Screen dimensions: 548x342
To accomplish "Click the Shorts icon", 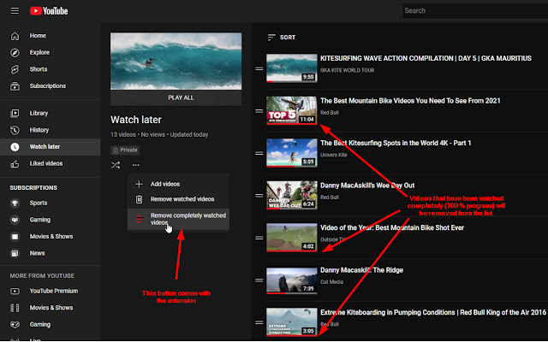I will pyautogui.click(x=15, y=69).
